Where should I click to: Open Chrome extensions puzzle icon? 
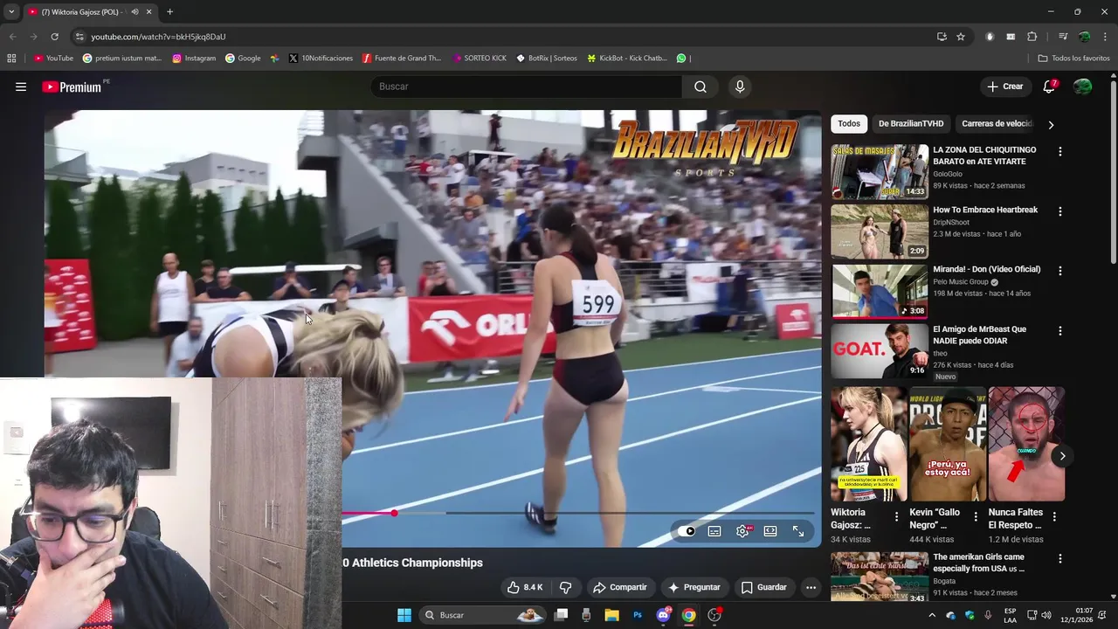point(1032,37)
